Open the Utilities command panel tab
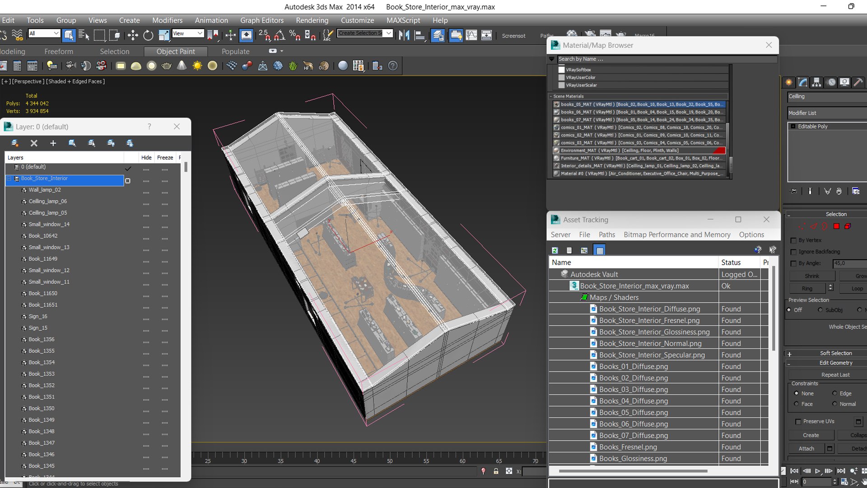Image resolution: width=867 pixels, height=488 pixels. (x=858, y=82)
